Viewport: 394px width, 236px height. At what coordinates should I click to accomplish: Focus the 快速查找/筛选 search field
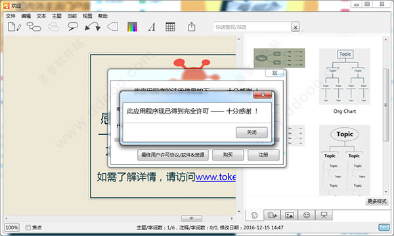pyautogui.click(x=252, y=27)
